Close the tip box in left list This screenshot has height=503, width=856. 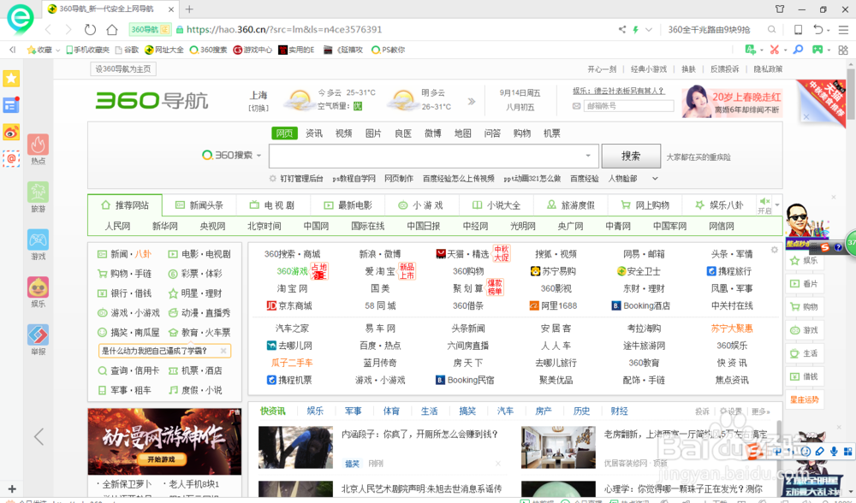click(223, 351)
